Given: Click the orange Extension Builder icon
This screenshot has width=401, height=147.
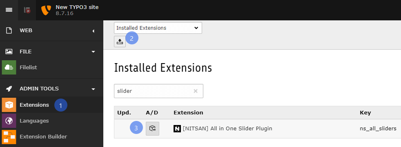Looking at the screenshot, I should click(9, 137).
